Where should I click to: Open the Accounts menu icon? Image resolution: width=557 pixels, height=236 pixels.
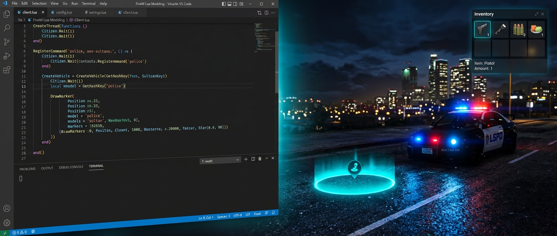click(7, 208)
